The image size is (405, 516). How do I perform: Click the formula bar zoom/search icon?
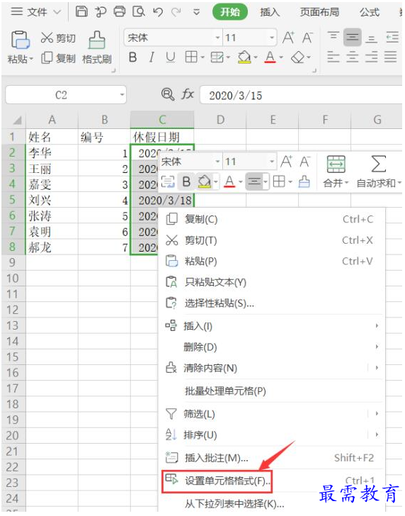pyautogui.click(x=168, y=95)
